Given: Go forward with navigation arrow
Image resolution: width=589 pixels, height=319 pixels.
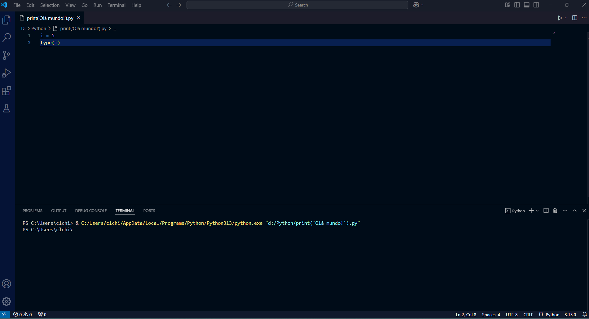Looking at the screenshot, I should (179, 5).
